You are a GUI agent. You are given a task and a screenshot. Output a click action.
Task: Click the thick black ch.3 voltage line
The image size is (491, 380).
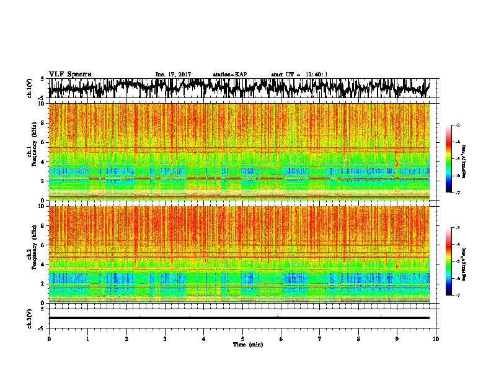coord(239,318)
